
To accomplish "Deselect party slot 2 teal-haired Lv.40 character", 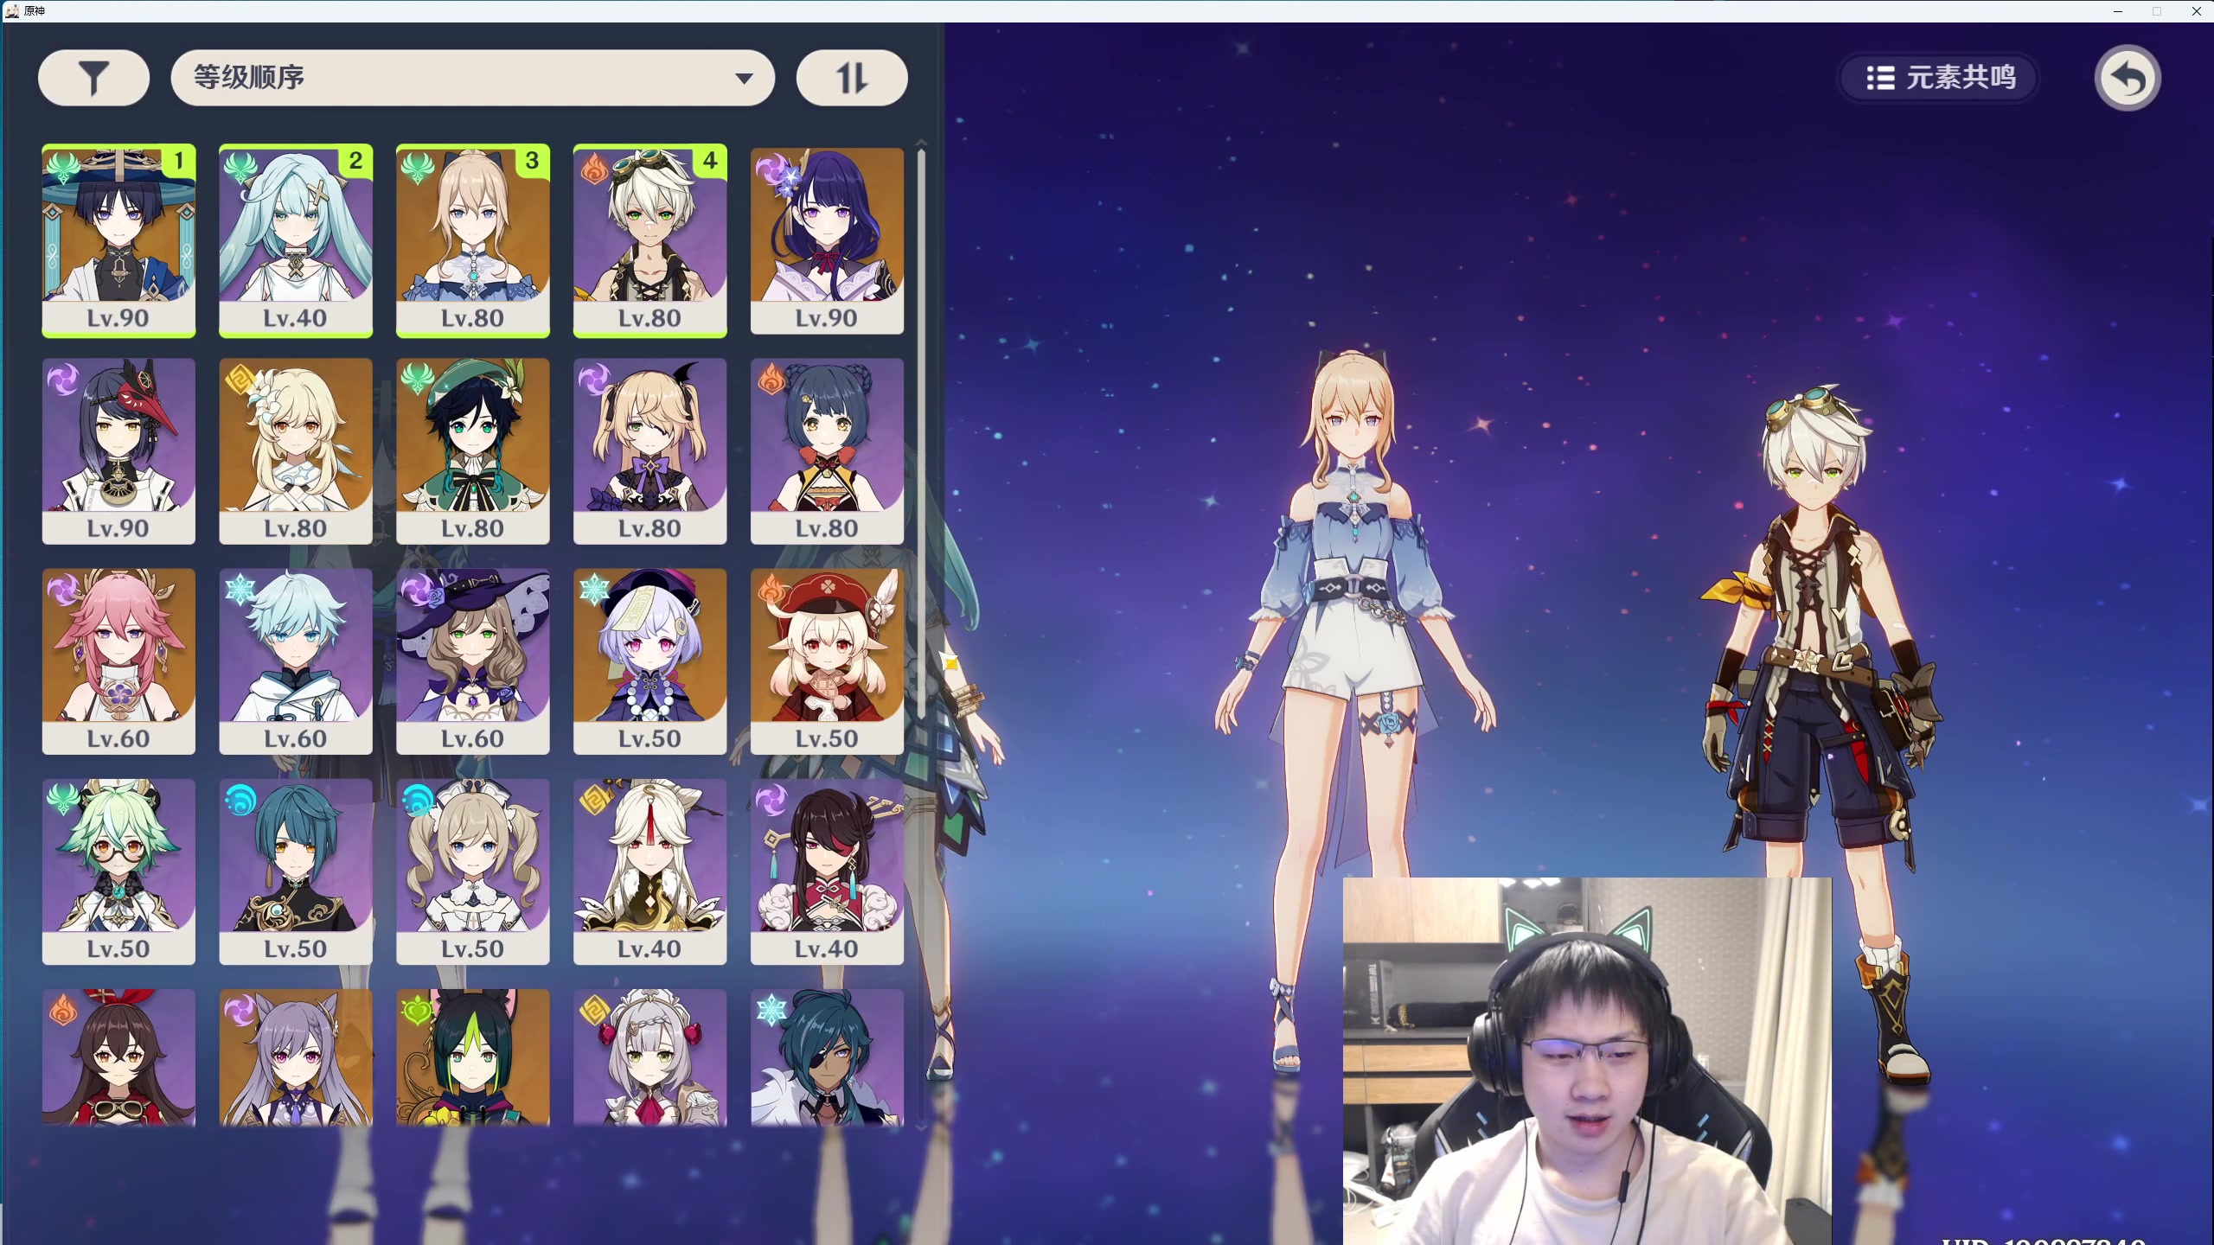I will click(296, 239).
